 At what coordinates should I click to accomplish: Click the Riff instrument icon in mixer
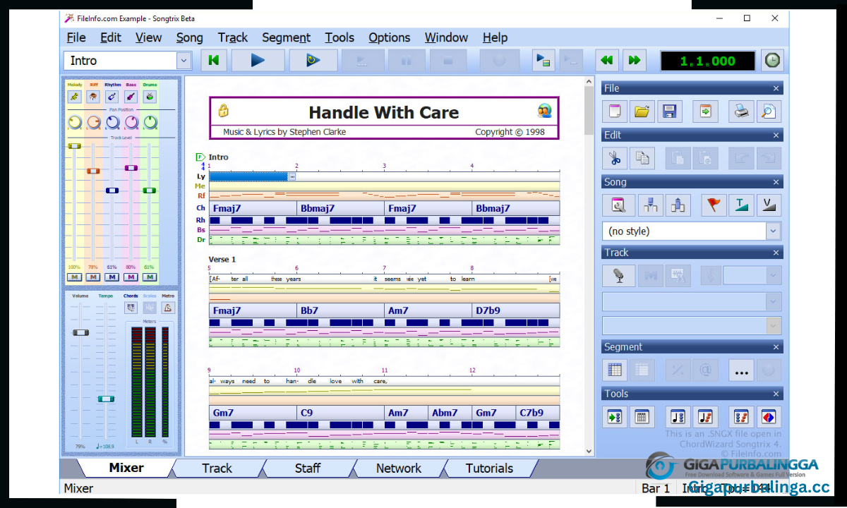point(93,97)
